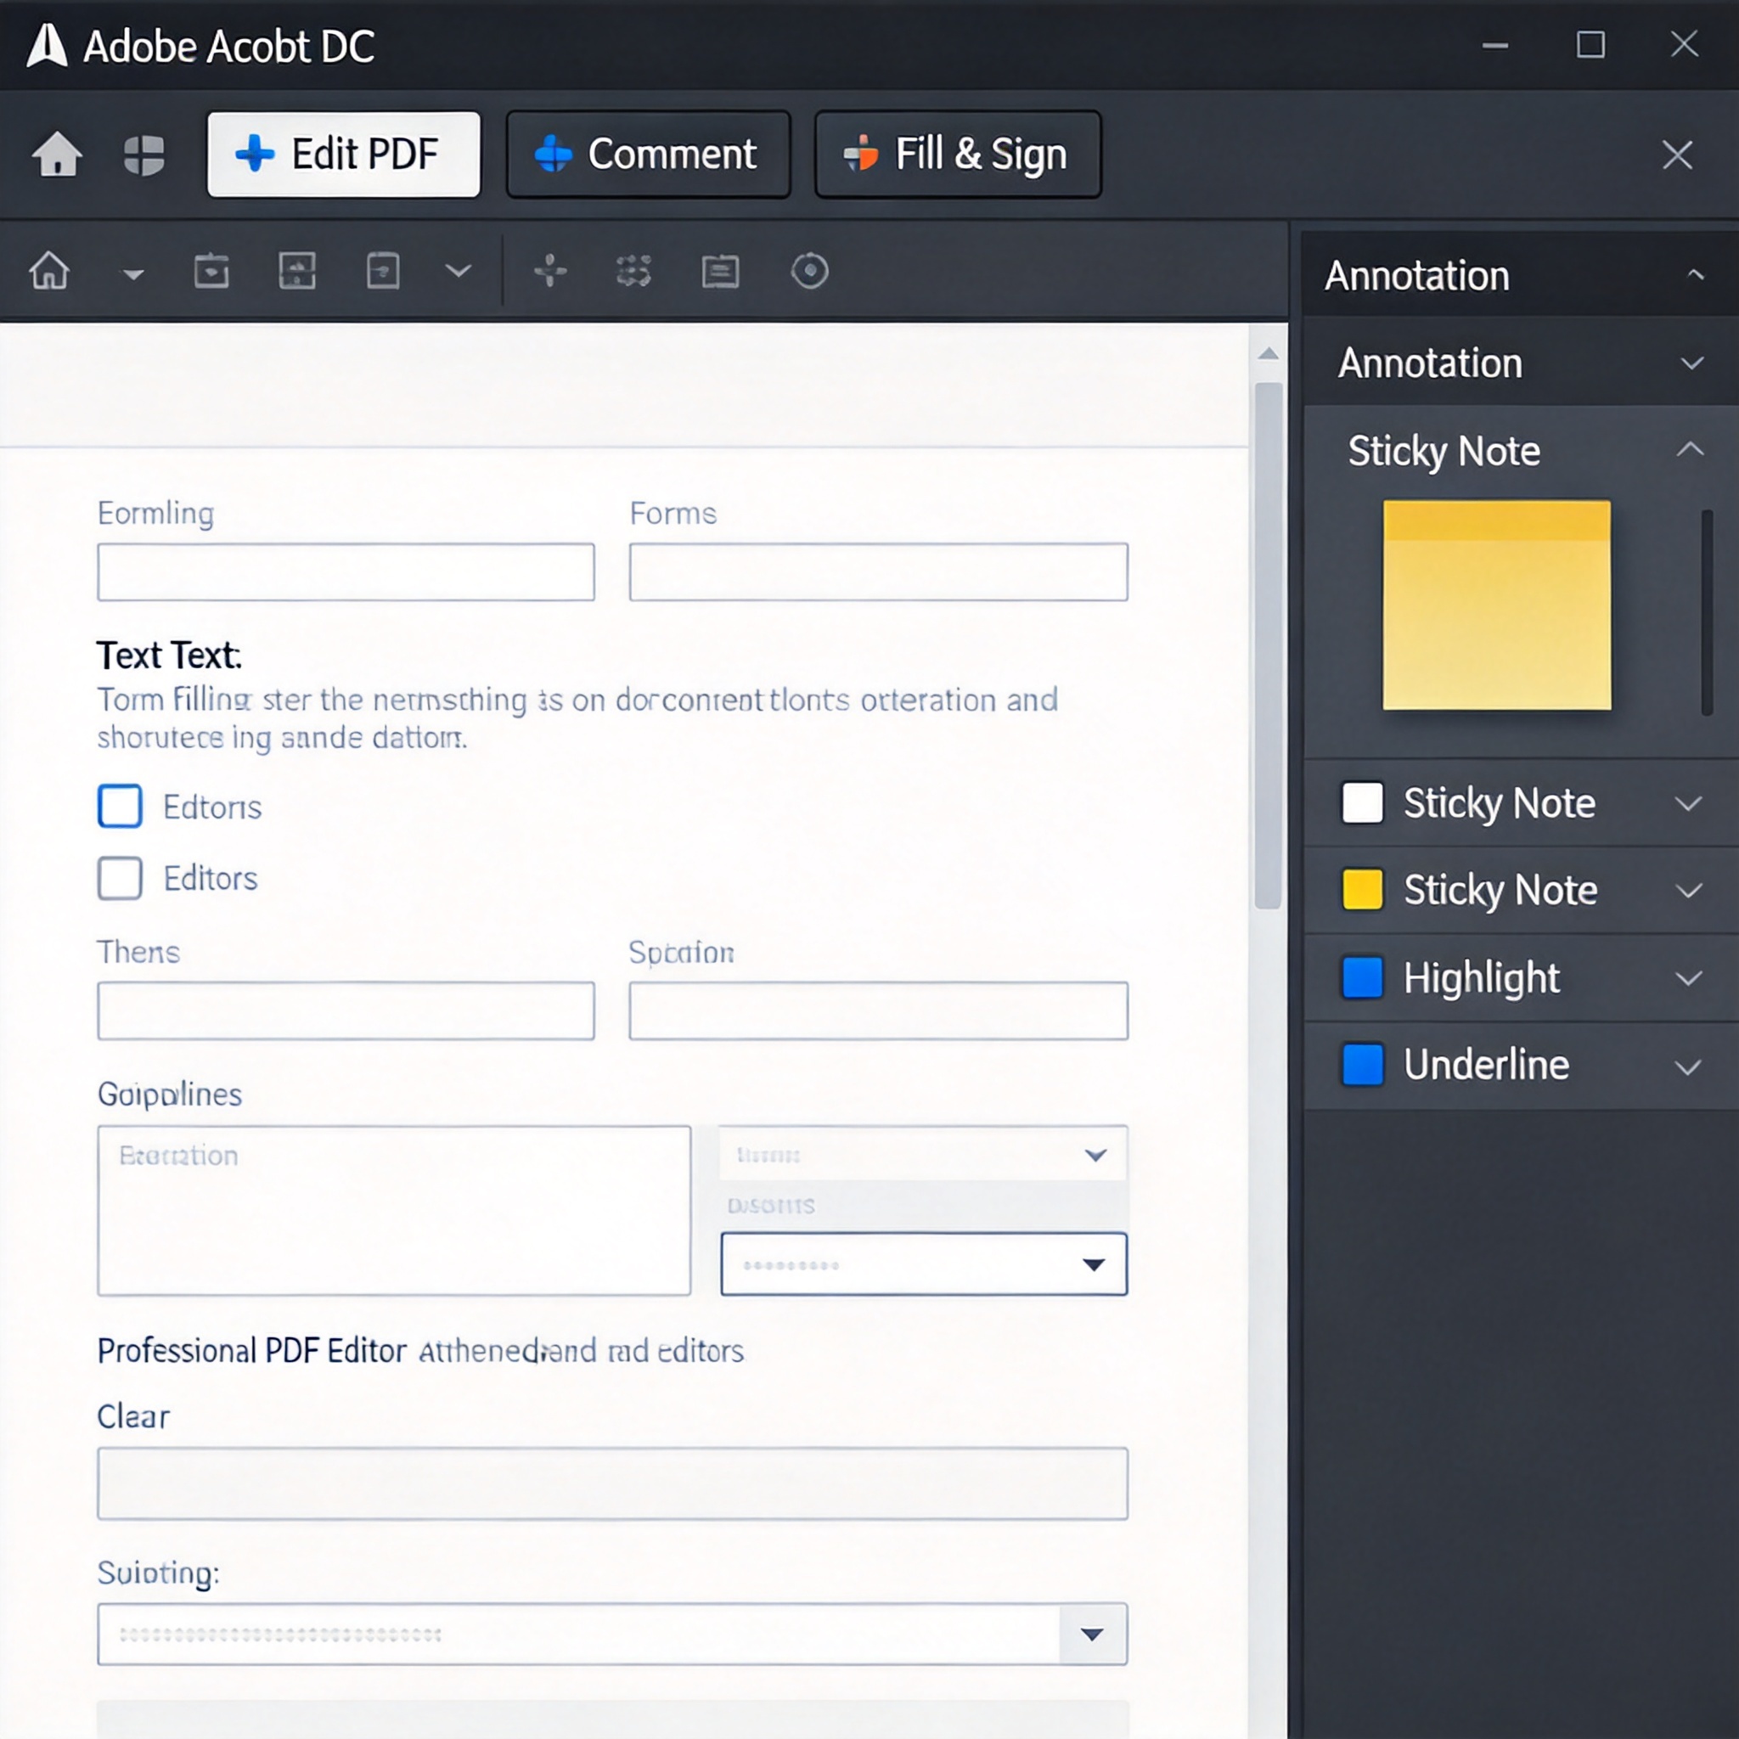Click outlined home icon in secondary toolbar
The image size is (1739, 1739).
click(x=49, y=270)
